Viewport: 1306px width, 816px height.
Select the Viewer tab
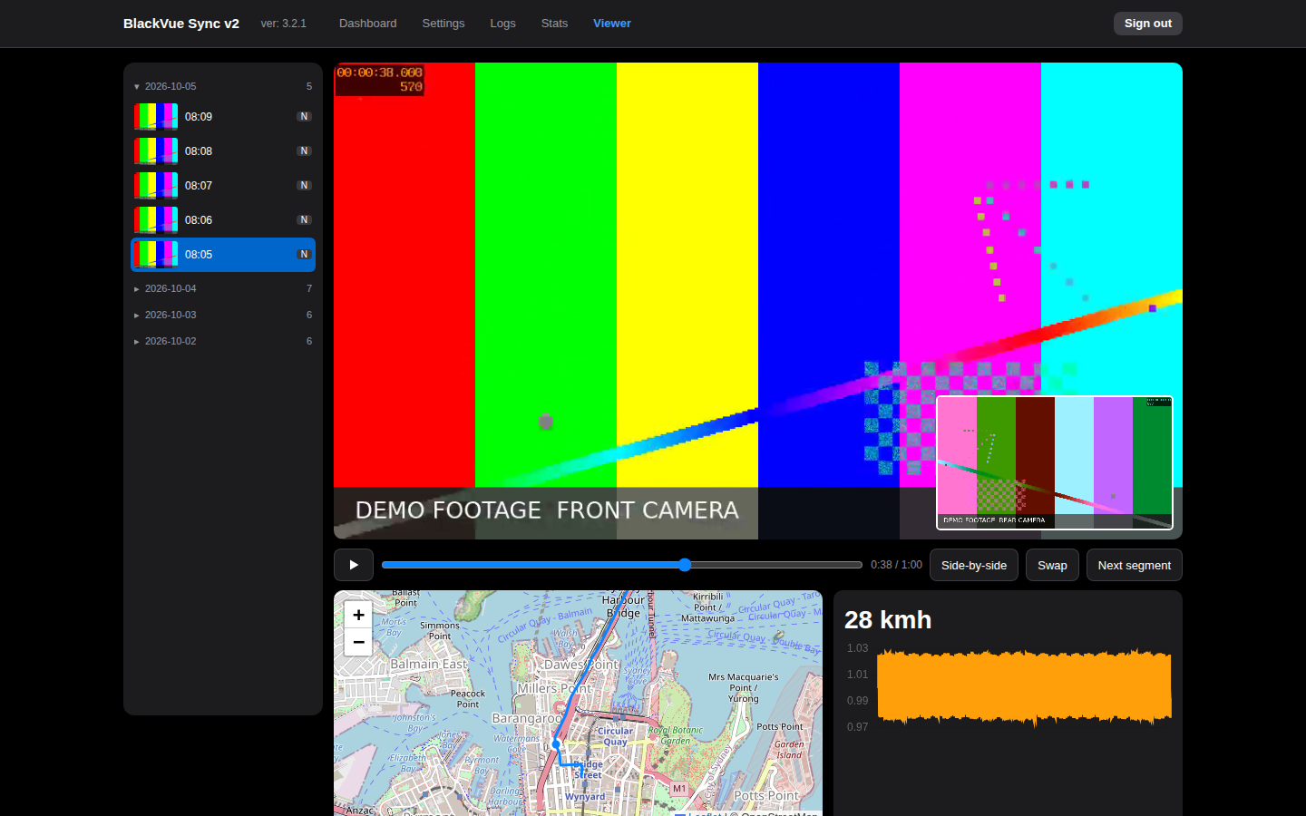612,24
